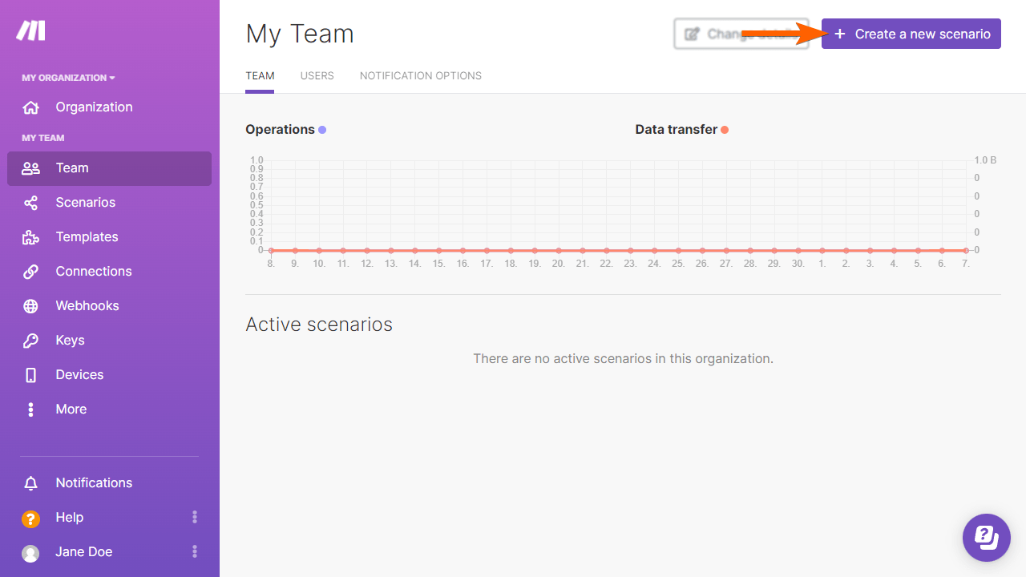The image size is (1026, 577).
Task: Toggle the Operations legend dot
Action: pos(322,130)
